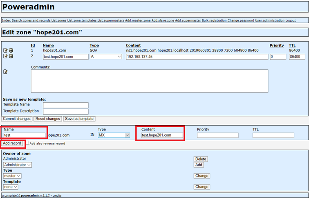Viewport: 309px width, 199px height.
Task: Focus new record Content field
Action: pyautogui.click(x=162, y=135)
